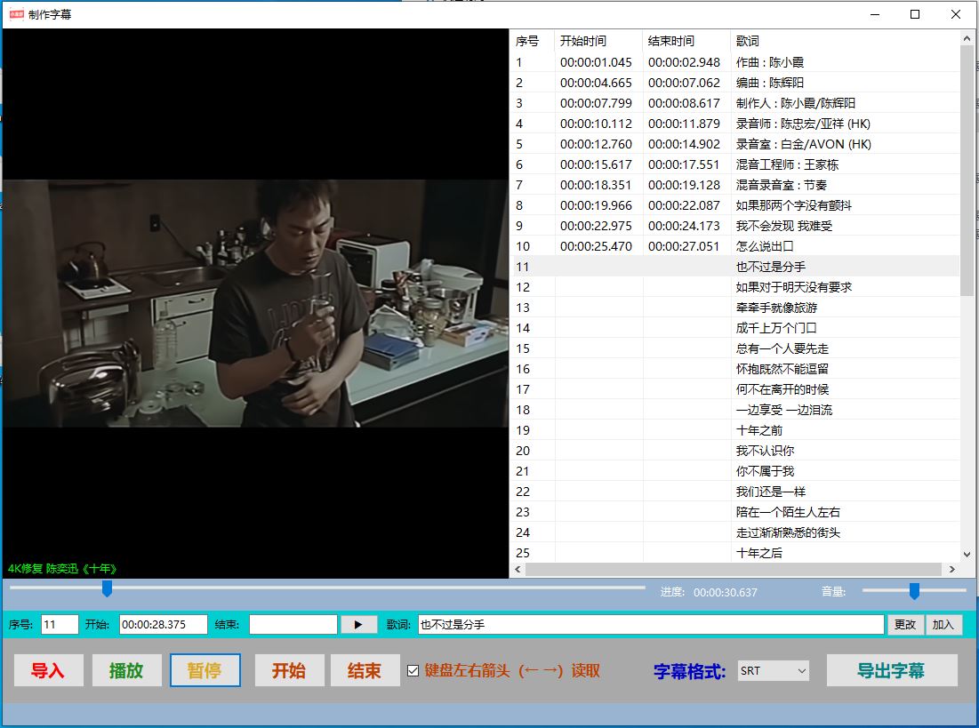
Task: Click the app logo icon in title bar
Action: click(16, 14)
